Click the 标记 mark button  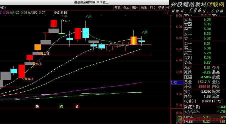pyautogui.click(x=161, y=8)
